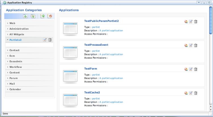This screenshot has width=213, height=117.
Task: Click the 'Done' status bar text
Action: click(x=5, y=114)
